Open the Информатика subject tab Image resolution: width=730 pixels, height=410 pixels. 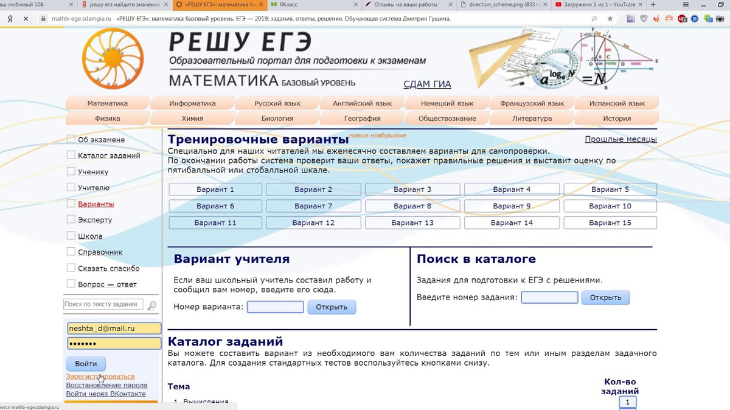click(x=193, y=103)
